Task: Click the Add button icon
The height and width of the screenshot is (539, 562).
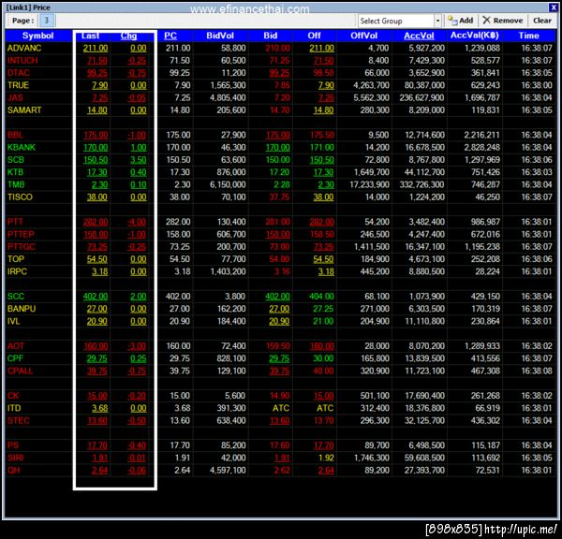Action: coord(452,21)
